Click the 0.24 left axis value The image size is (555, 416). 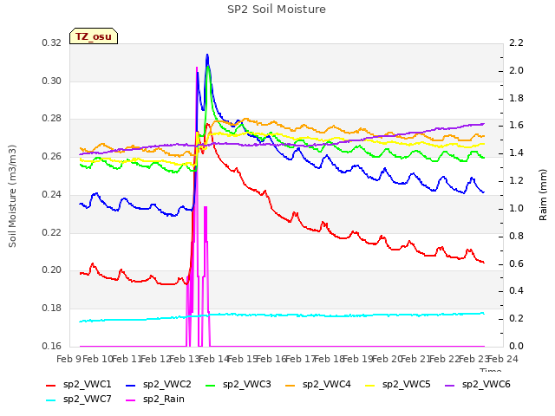pos(52,194)
